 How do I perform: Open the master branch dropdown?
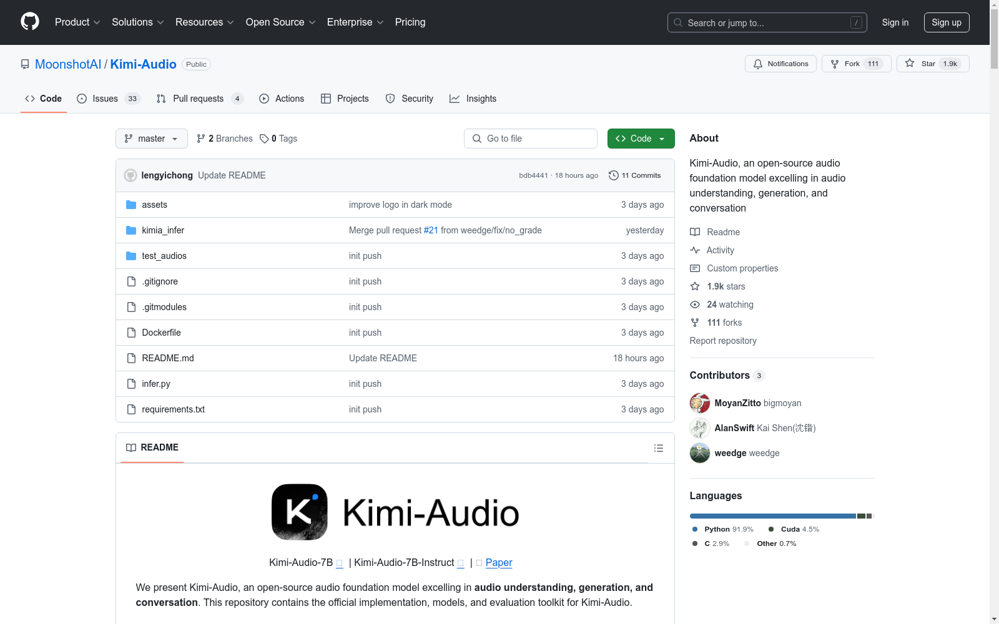(152, 139)
